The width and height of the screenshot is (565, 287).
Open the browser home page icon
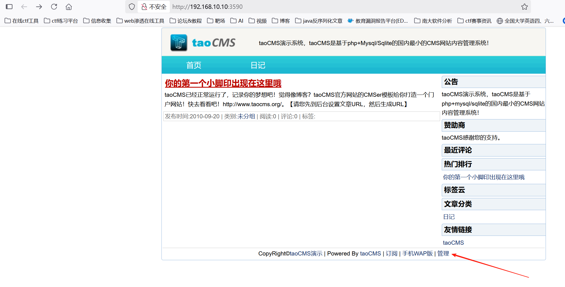point(69,7)
